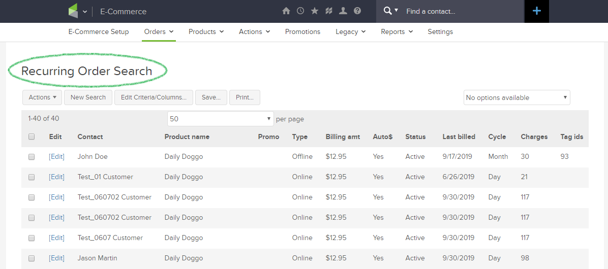Click the Tag ids column header

[x=572, y=137]
